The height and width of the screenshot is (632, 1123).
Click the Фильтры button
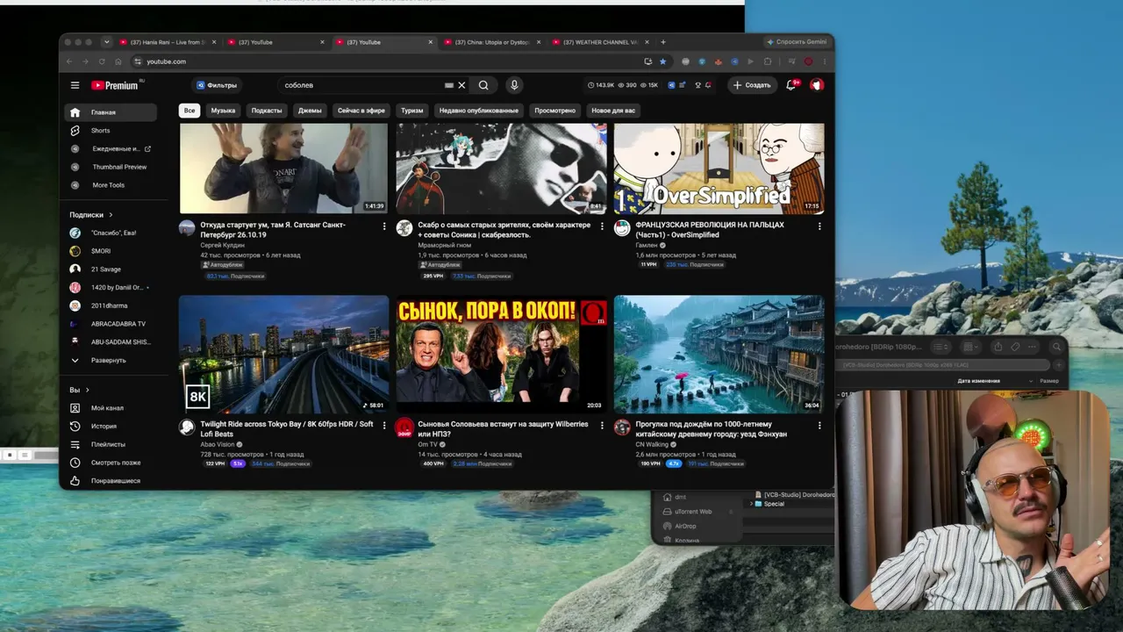(217, 85)
